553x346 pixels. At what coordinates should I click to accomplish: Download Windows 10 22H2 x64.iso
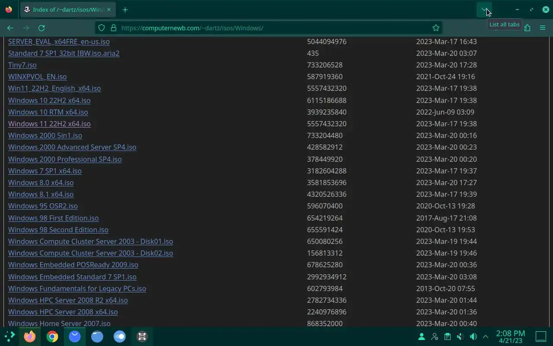pyautogui.click(x=49, y=100)
